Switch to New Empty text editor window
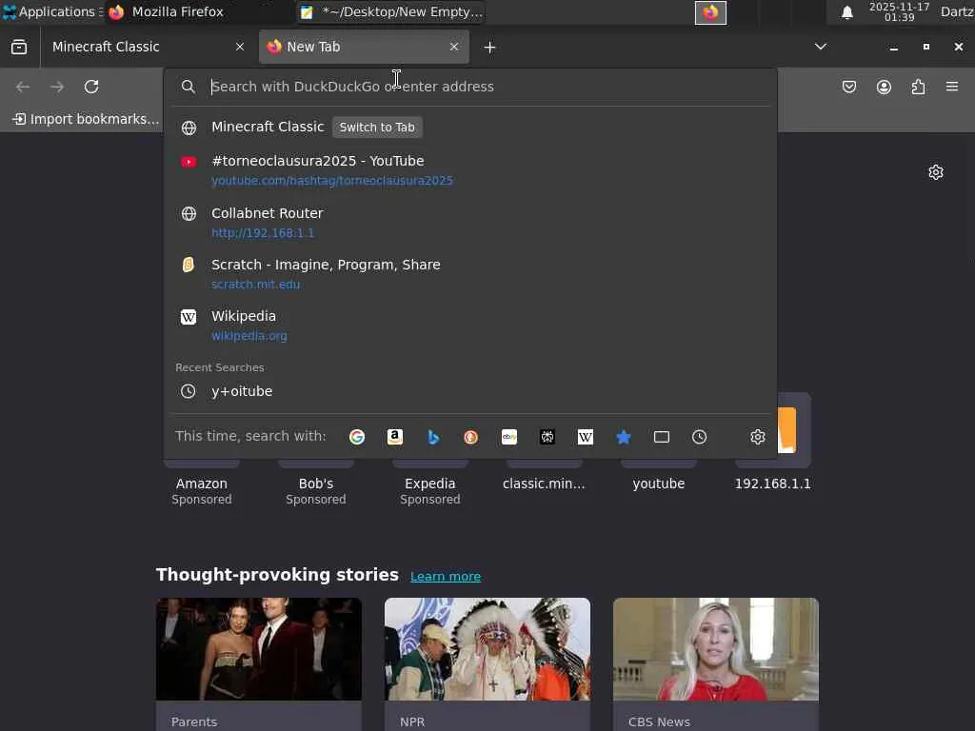 click(x=391, y=11)
